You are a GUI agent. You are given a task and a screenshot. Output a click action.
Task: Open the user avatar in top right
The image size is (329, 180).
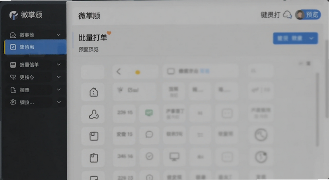(300, 15)
